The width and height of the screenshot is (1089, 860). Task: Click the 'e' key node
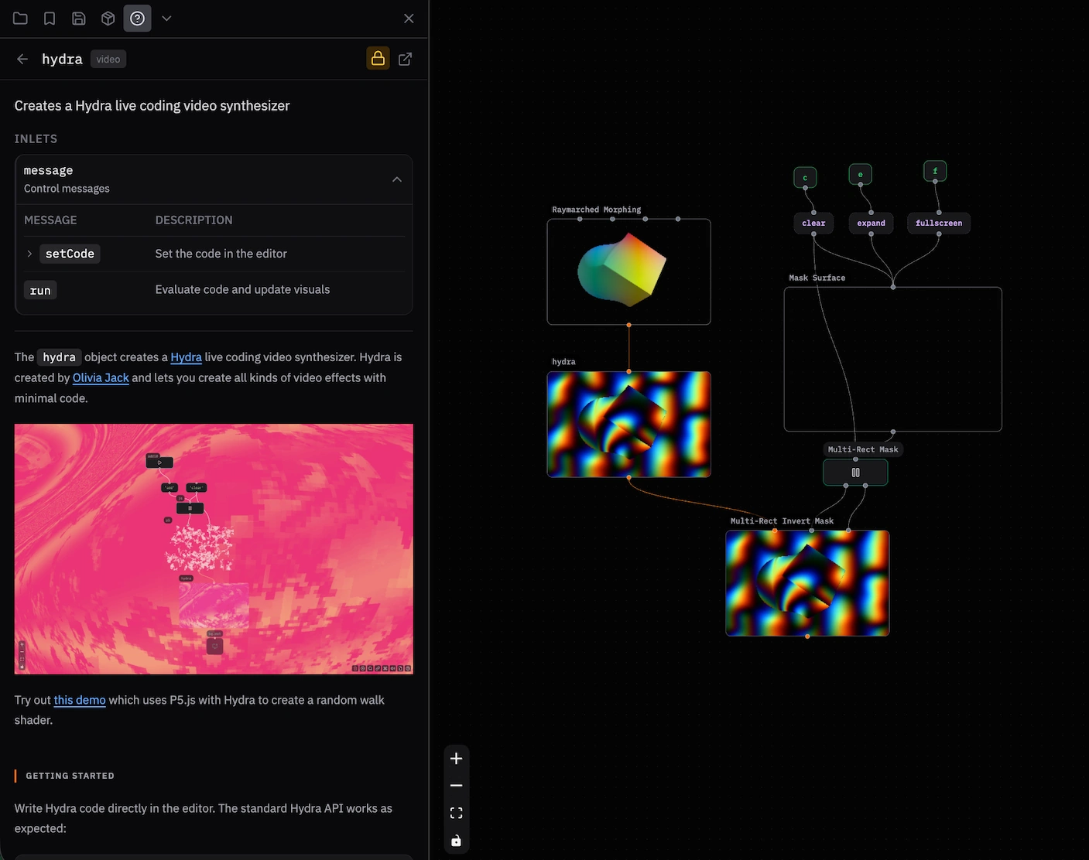pos(860,174)
